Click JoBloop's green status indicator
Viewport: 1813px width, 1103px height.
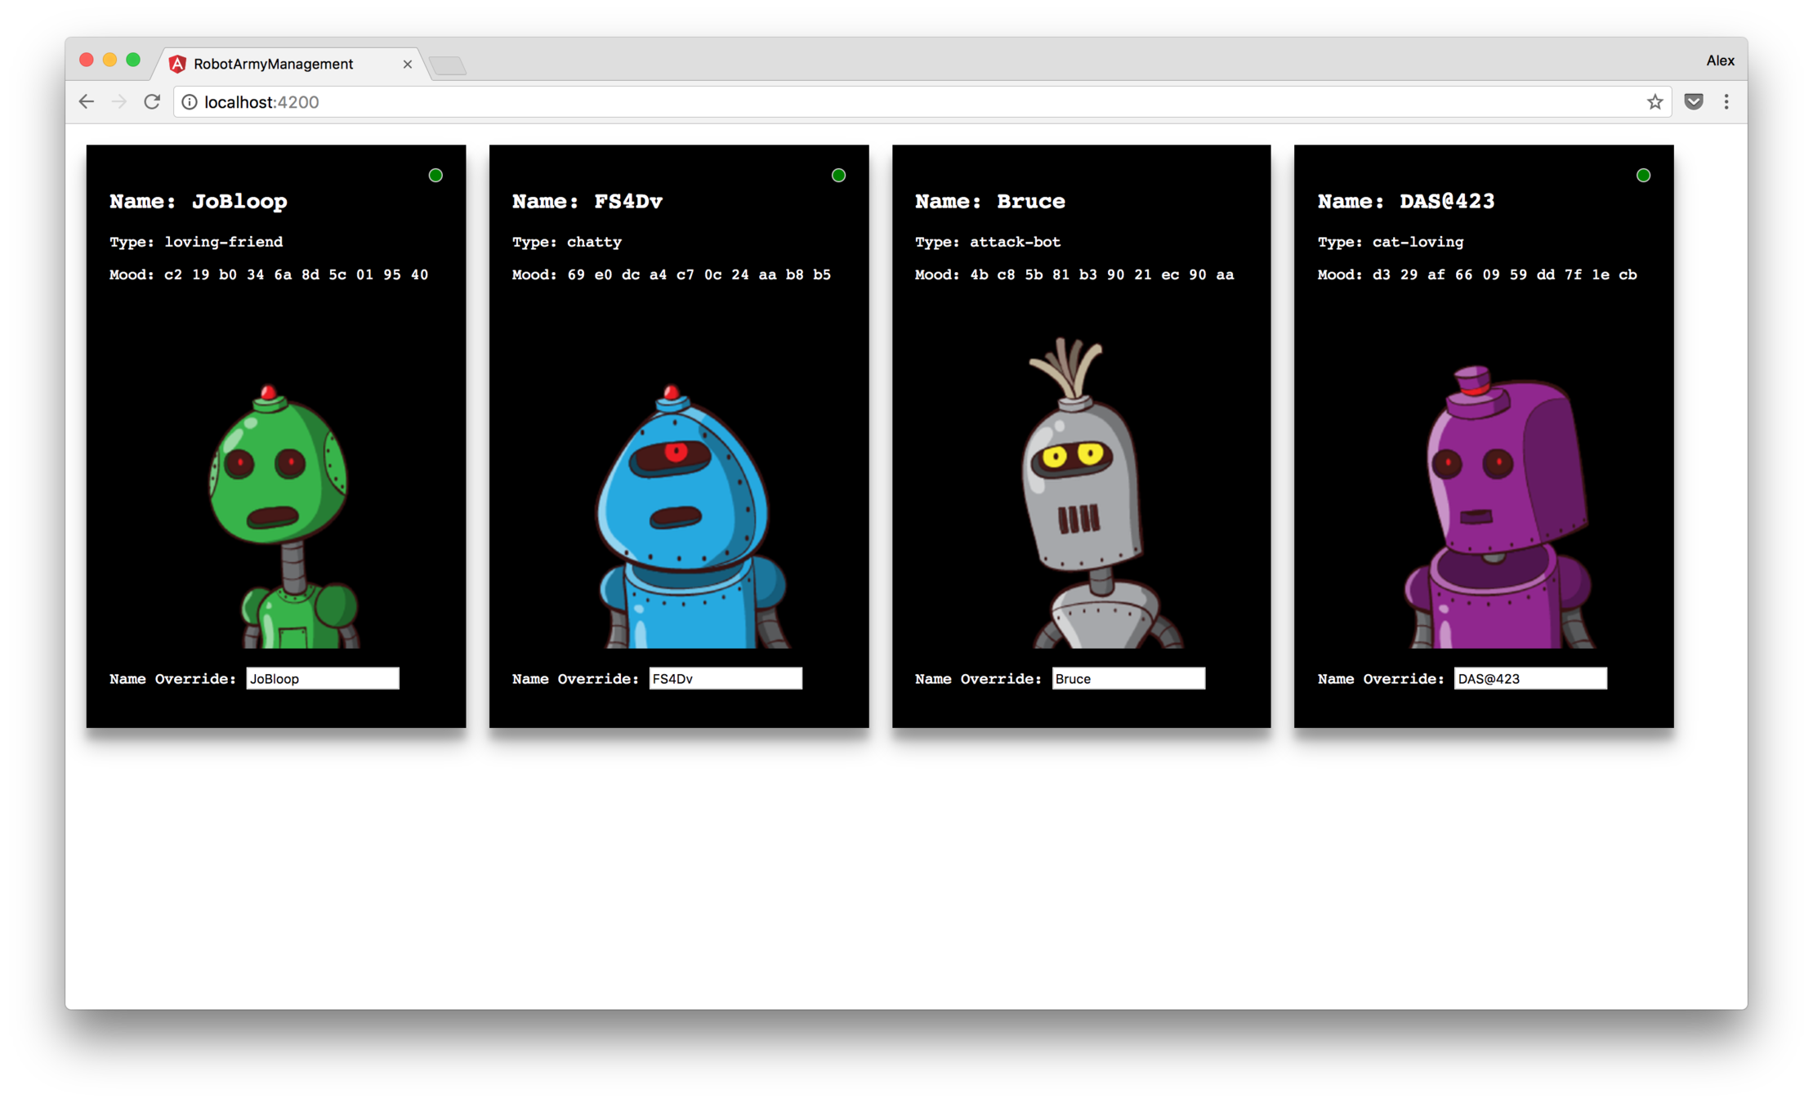pos(435,175)
